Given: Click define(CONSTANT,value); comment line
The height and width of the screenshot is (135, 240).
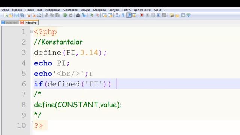Looking at the screenshot, I should click(x=78, y=105).
